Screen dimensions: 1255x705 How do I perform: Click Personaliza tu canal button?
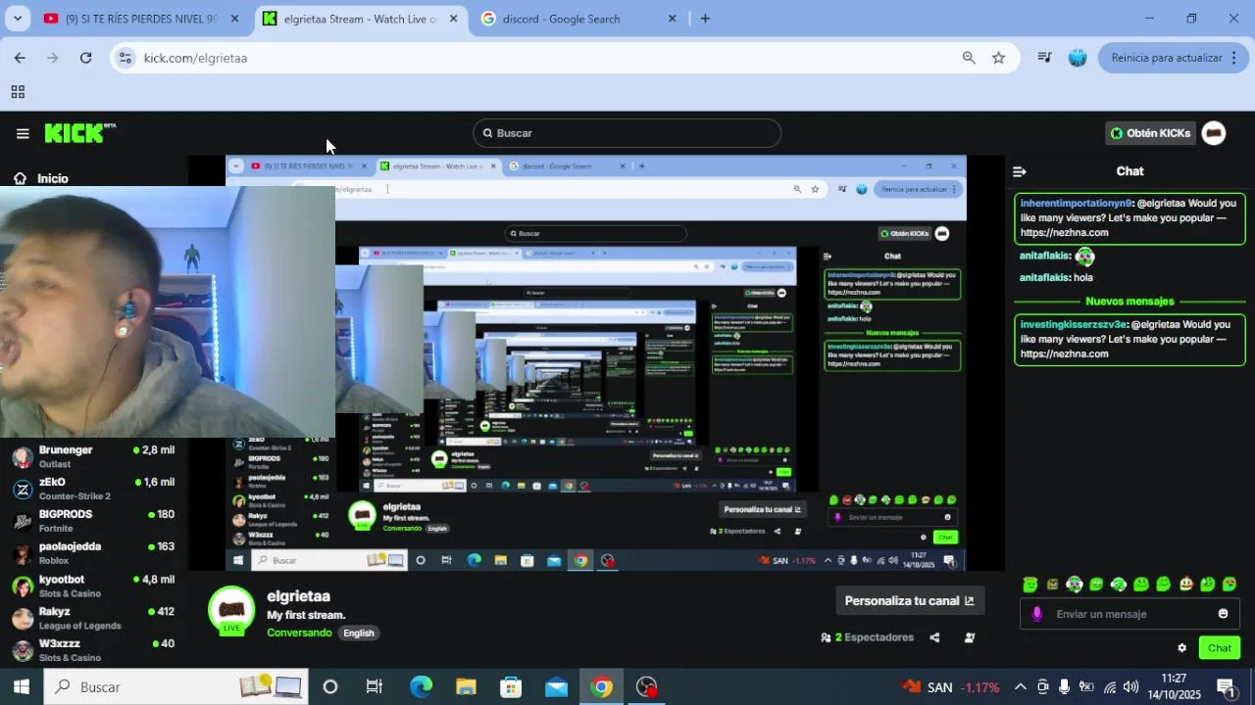pos(910,601)
